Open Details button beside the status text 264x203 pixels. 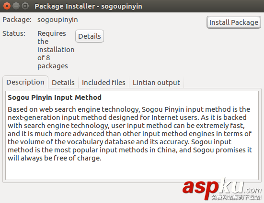coord(90,36)
